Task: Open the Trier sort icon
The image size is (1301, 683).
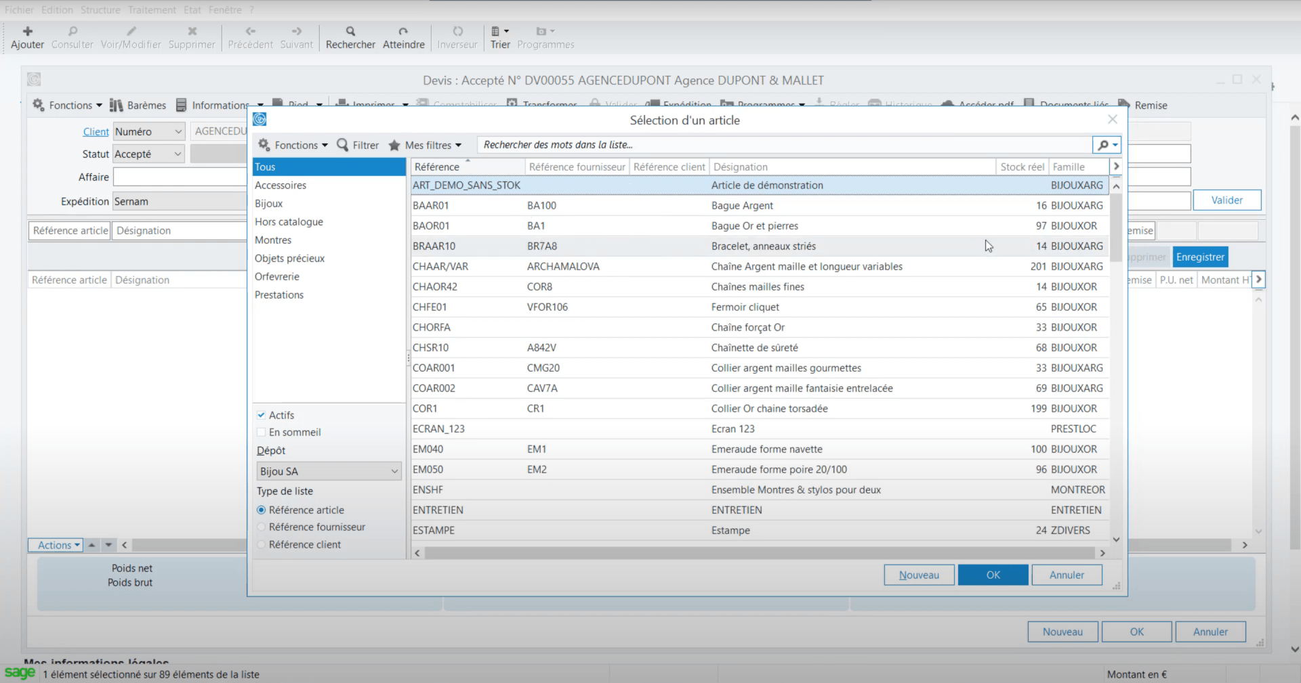Action: point(496,31)
